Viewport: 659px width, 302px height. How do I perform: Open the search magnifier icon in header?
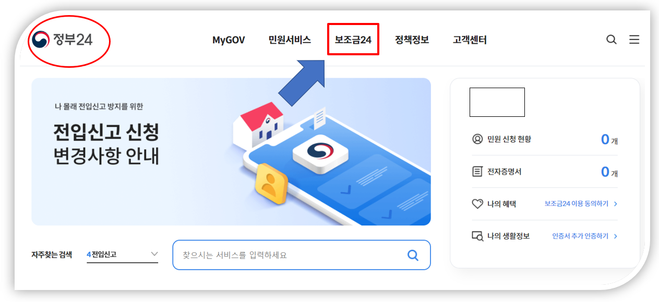tap(612, 40)
